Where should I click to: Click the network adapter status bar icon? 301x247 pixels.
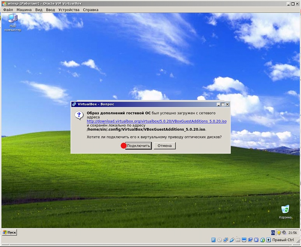226,240
